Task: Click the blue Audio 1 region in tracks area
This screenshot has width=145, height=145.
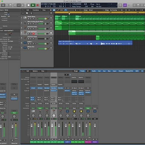Action: [95, 43]
